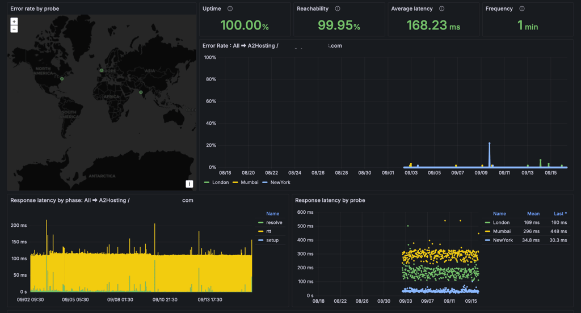The image size is (581, 313).
Task: Click the 168.23 ms latency value
Action: click(x=433, y=25)
